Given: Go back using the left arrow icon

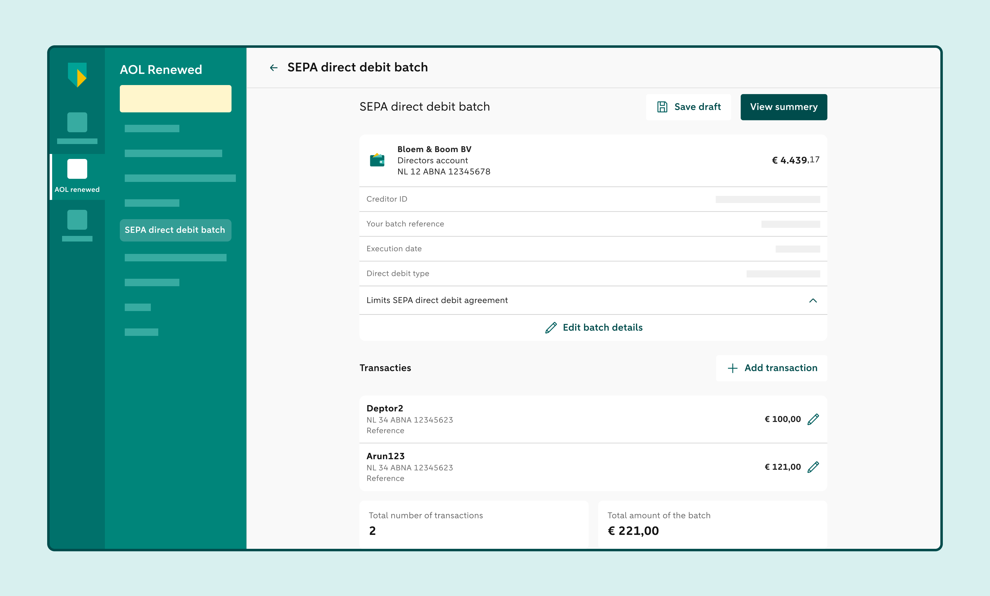Looking at the screenshot, I should coord(273,68).
